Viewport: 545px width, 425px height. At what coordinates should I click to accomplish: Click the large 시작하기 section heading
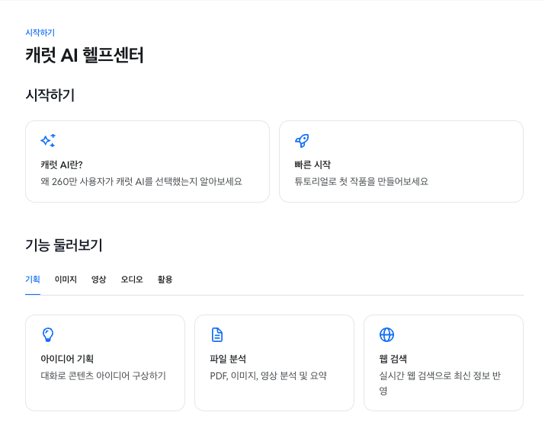(50, 95)
